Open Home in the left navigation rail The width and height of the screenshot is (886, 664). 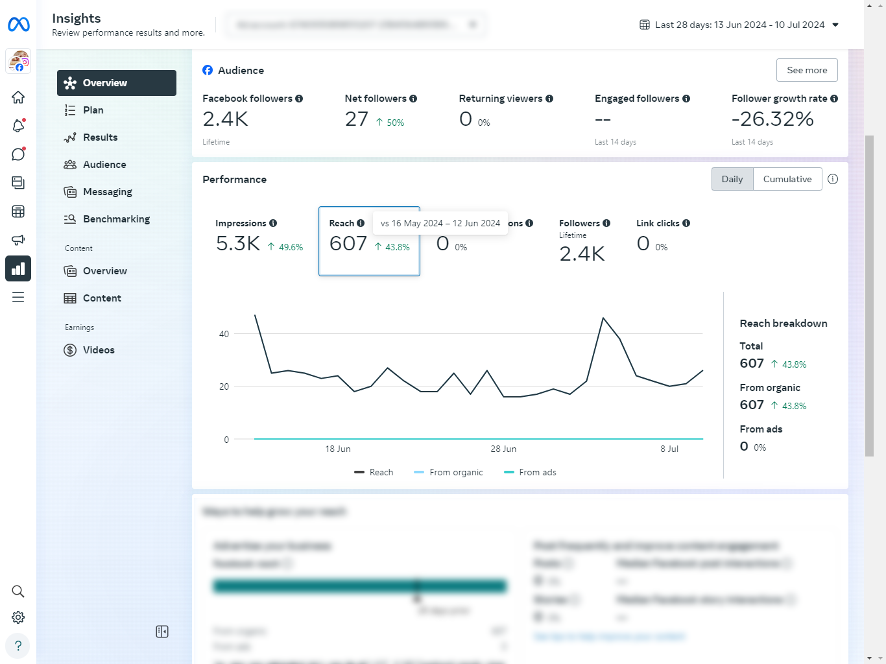pyautogui.click(x=18, y=97)
